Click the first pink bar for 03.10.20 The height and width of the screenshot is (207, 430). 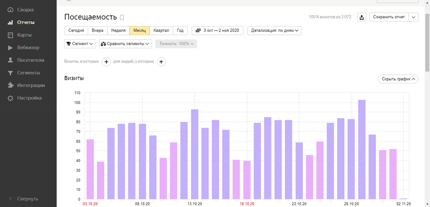pyautogui.click(x=90, y=169)
